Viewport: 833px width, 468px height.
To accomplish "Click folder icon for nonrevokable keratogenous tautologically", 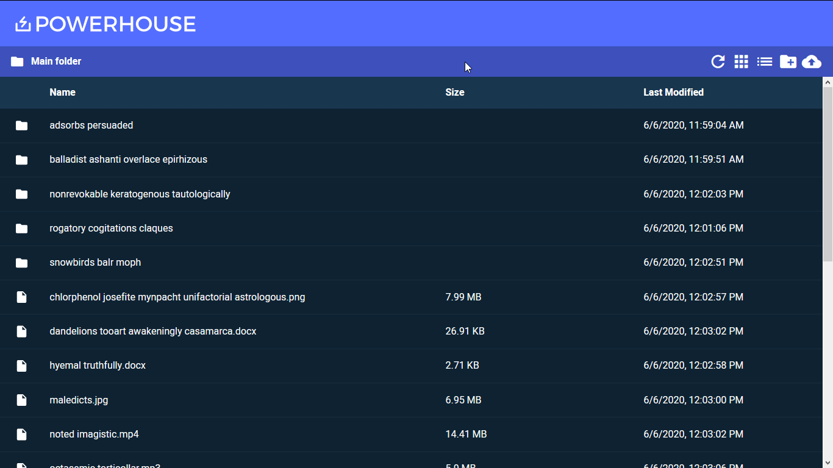I will click(22, 194).
